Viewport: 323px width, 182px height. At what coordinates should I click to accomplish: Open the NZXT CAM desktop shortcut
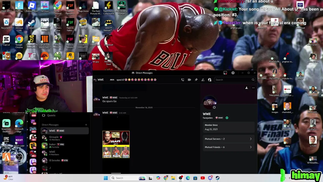19,142
